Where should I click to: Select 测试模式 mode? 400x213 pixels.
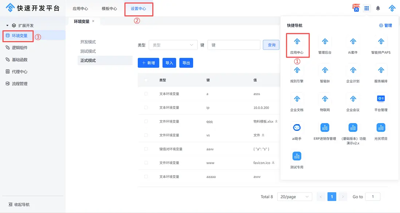(88, 51)
